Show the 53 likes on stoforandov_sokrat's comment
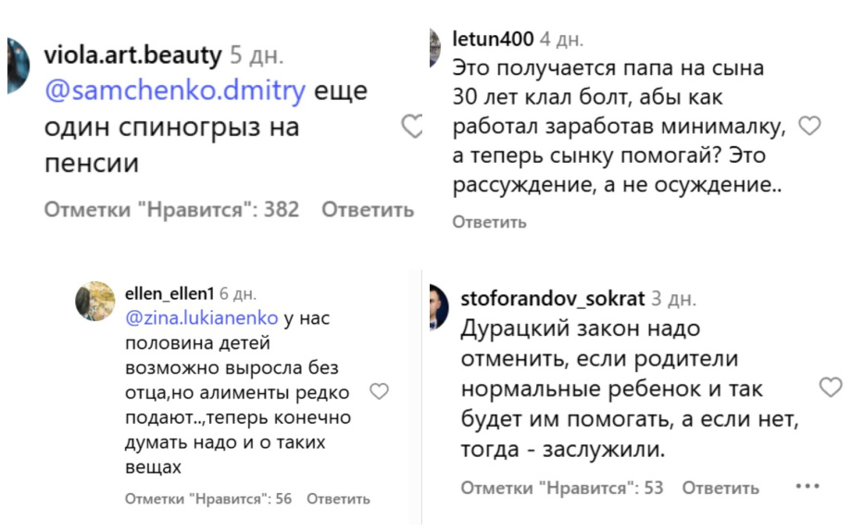Viewport: 852px width, 532px height. point(562,488)
